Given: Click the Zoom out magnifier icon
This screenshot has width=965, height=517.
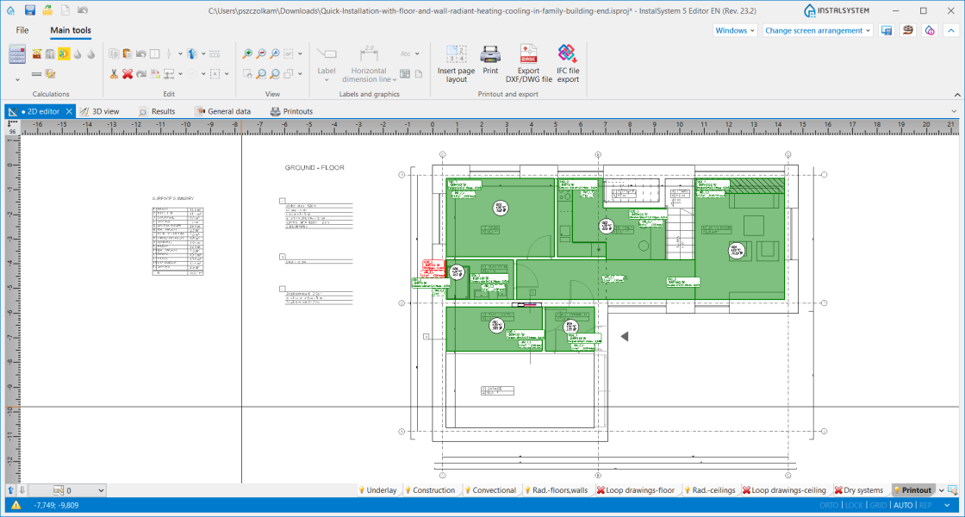Looking at the screenshot, I should point(261,54).
